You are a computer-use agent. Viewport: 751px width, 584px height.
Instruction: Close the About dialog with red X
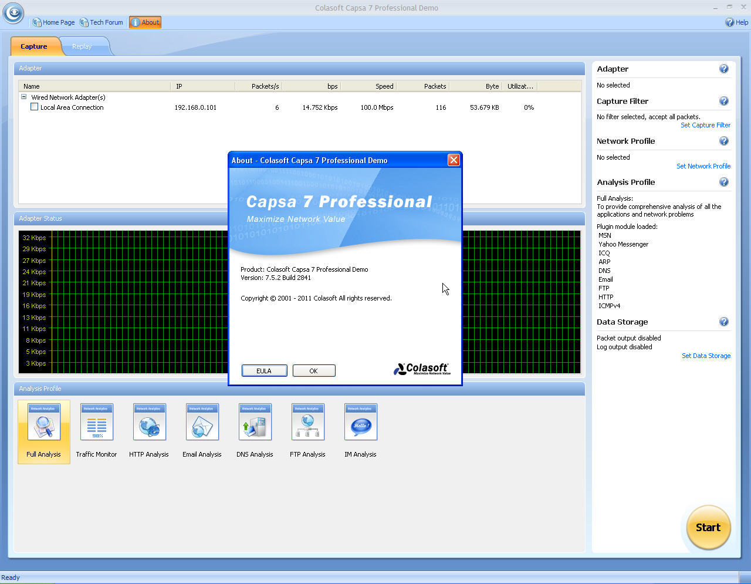point(454,160)
